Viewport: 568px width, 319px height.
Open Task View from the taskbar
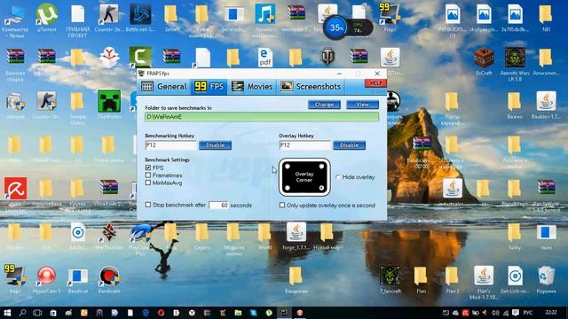pyautogui.click(x=37, y=313)
